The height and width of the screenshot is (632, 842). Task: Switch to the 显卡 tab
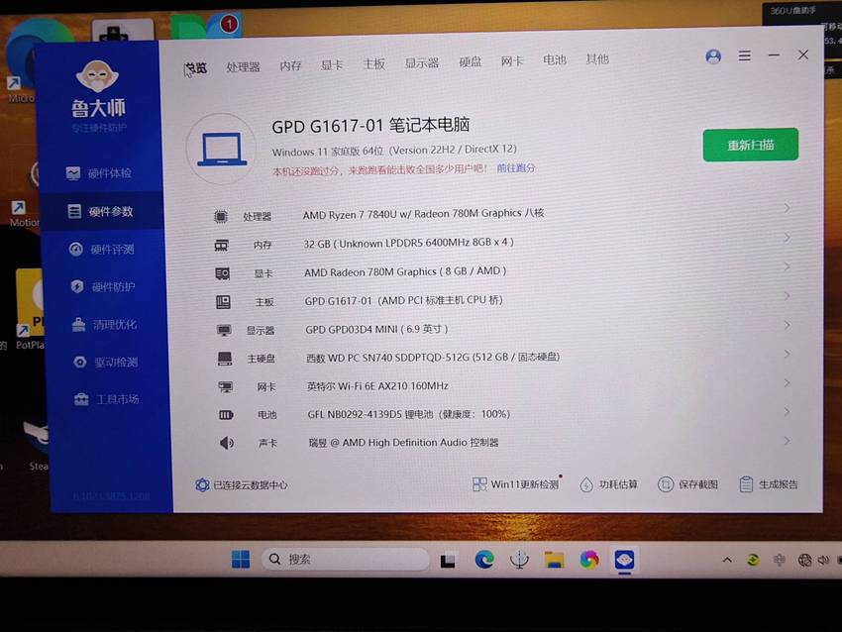click(332, 65)
